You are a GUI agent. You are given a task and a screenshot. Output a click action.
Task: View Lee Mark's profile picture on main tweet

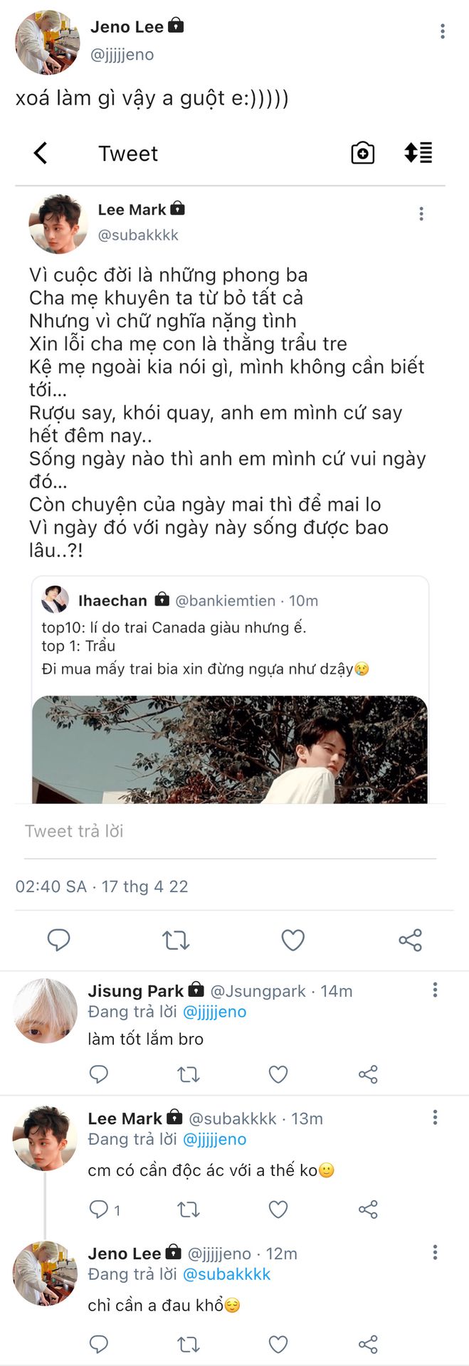click(x=58, y=223)
